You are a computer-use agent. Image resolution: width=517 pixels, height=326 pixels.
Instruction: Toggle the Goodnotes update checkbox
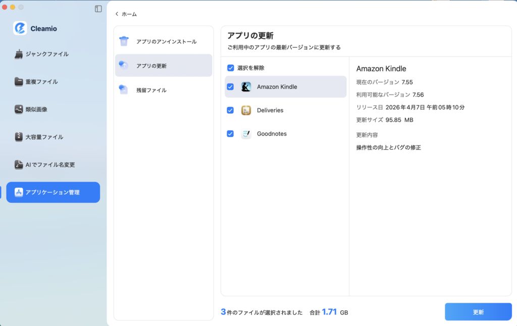pos(231,133)
